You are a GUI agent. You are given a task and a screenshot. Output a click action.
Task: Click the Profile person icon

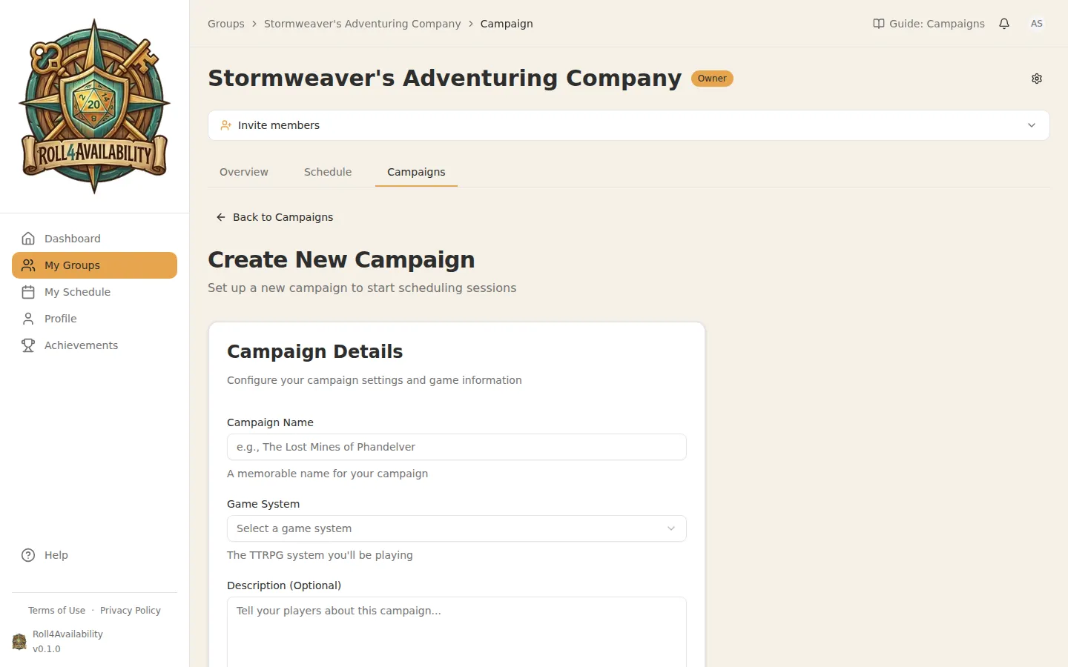point(28,318)
